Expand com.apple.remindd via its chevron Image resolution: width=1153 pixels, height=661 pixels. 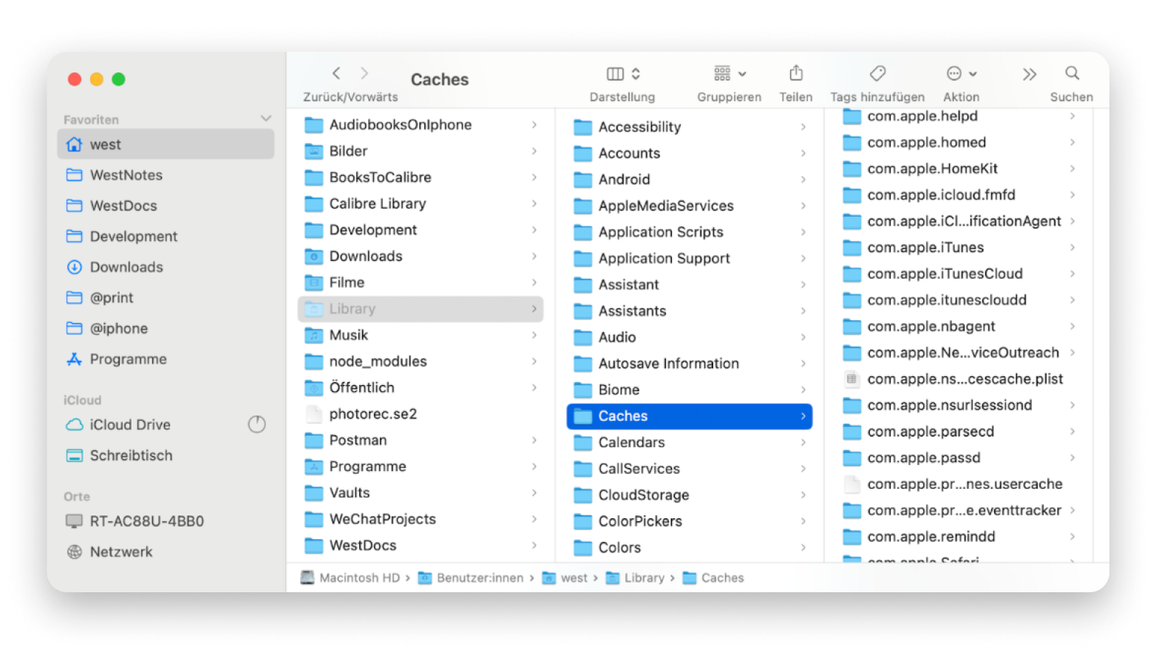tap(1072, 537)
